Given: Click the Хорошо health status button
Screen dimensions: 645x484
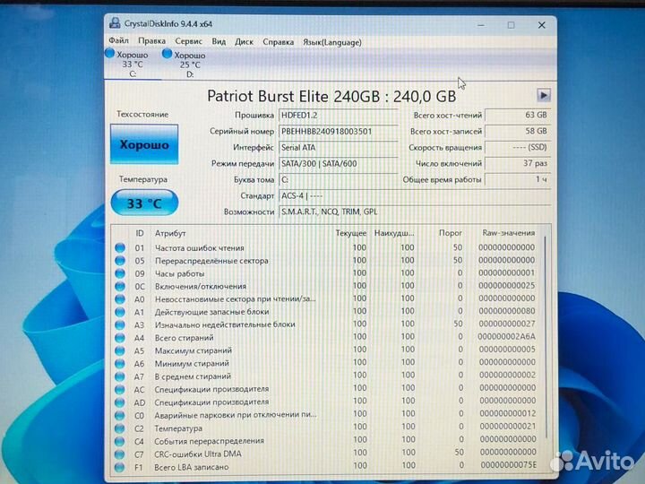Looking at the screenshot, I should (x=144, y=144).
